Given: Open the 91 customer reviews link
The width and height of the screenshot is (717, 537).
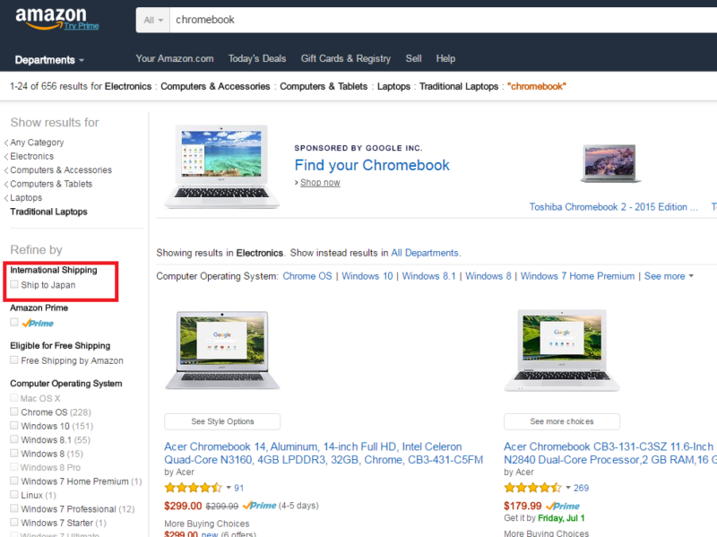Looking at the screenshot, I should click(238, 488).
